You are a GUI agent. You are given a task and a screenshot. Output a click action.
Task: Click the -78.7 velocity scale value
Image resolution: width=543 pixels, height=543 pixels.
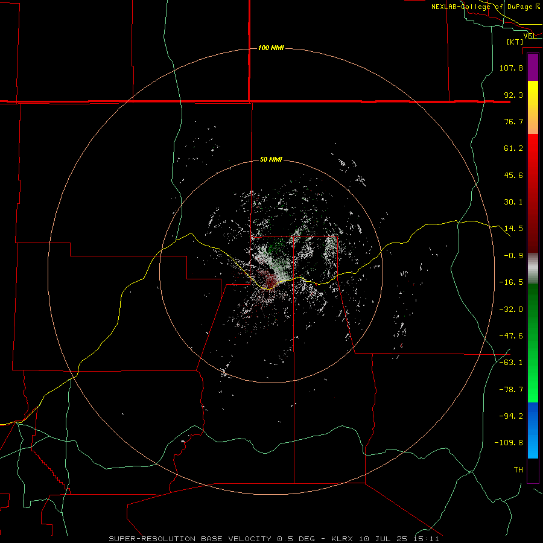511,390
